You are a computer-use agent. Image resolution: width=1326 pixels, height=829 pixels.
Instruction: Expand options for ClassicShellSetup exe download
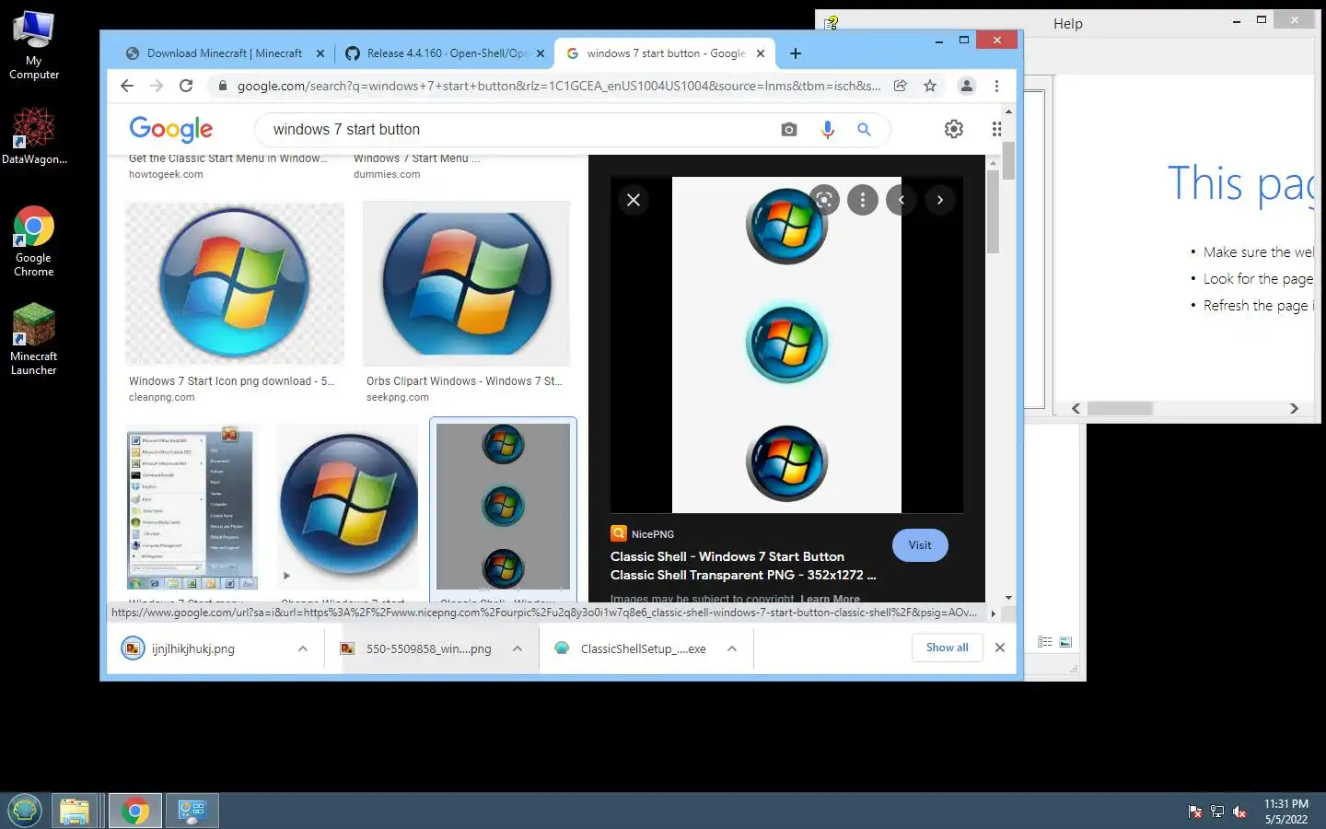(732, 648)
